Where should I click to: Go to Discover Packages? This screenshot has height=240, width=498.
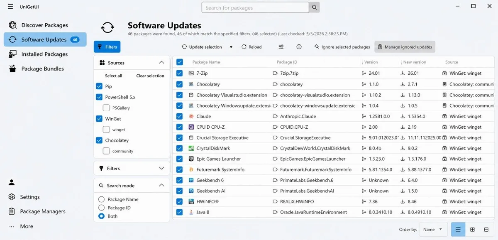click(x=45, y=25)
